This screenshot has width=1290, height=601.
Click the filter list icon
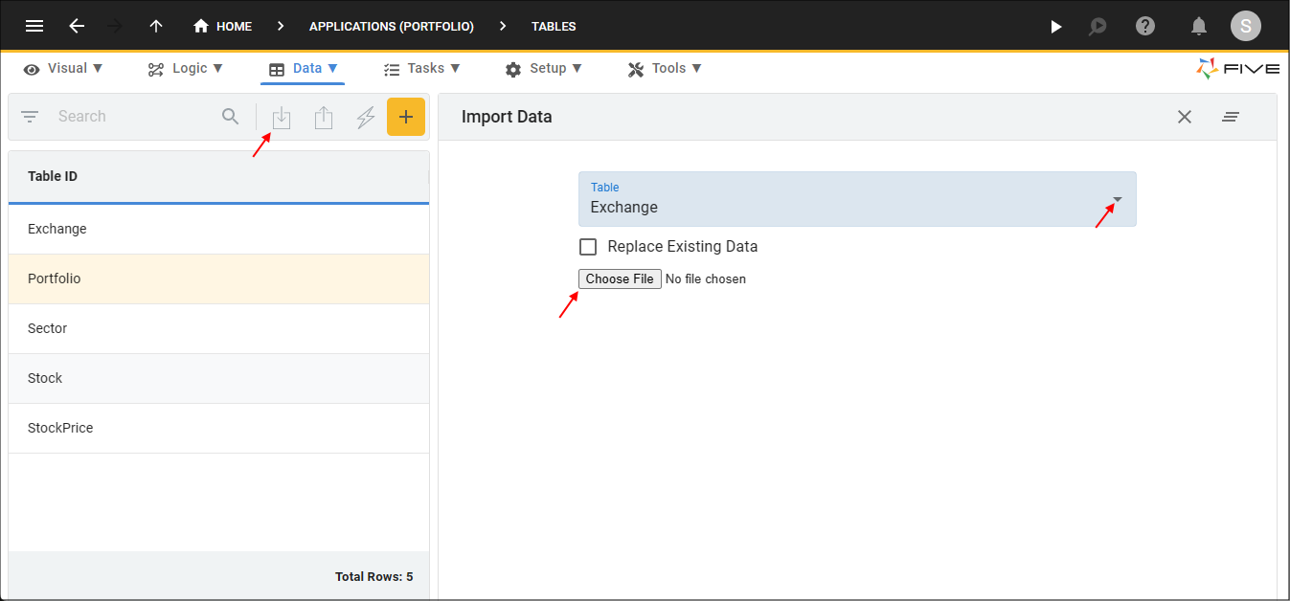point(31,117)
